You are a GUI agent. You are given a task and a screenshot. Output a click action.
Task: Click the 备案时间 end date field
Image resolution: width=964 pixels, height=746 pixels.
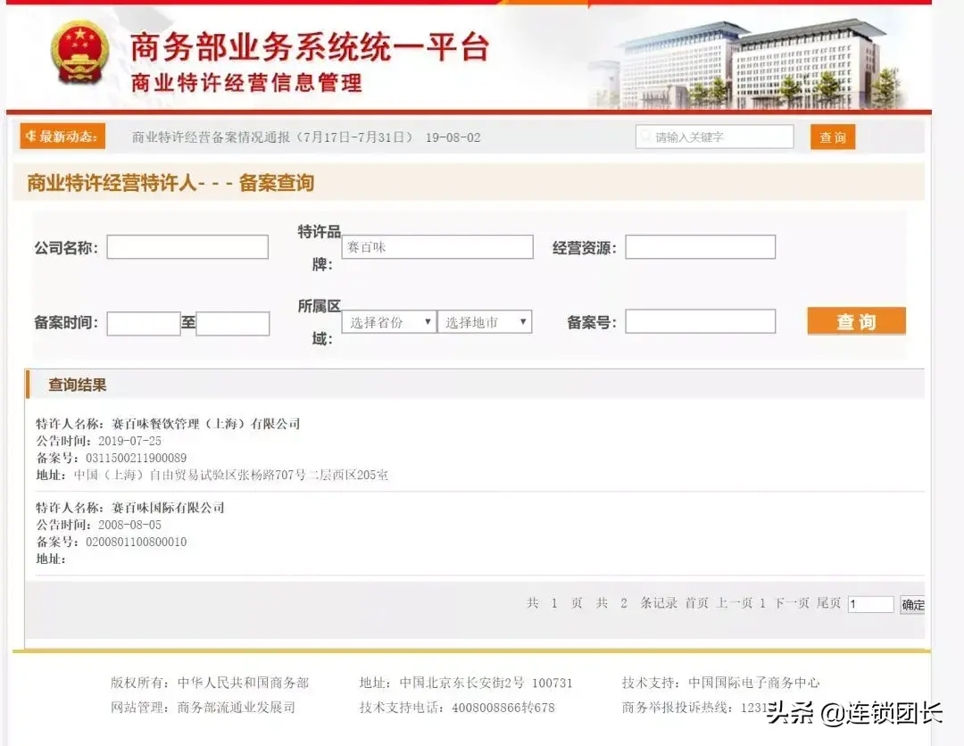point(232,323)
